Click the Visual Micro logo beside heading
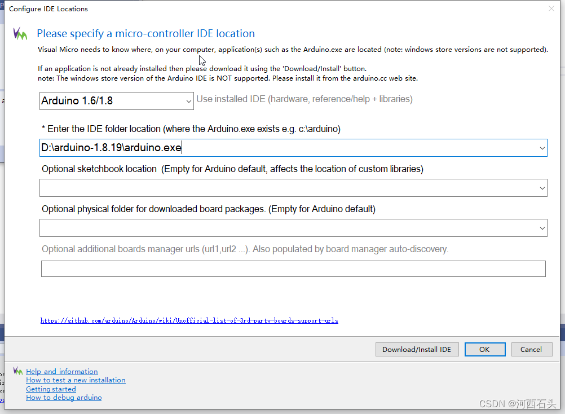 click(20, 34)
